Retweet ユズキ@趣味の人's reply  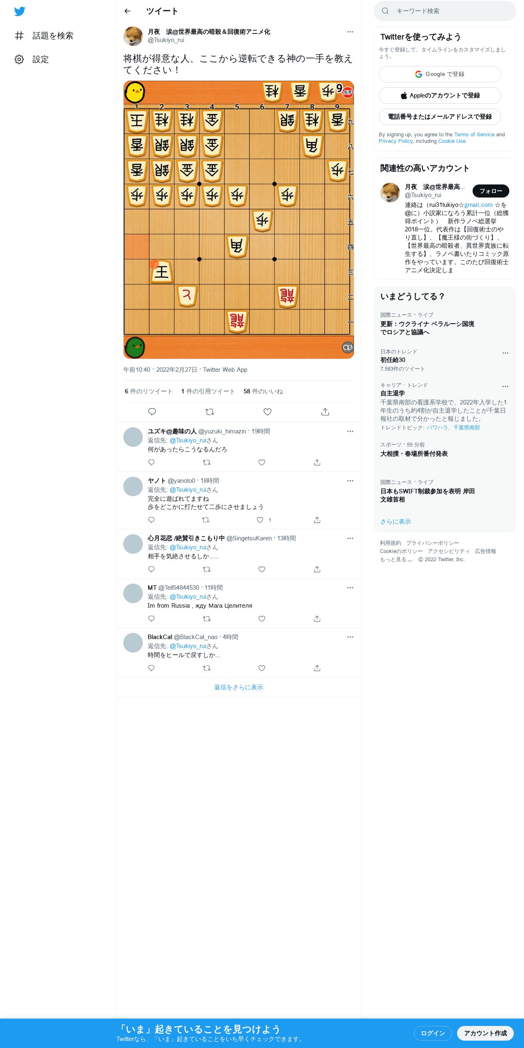[x=206, y=462]
